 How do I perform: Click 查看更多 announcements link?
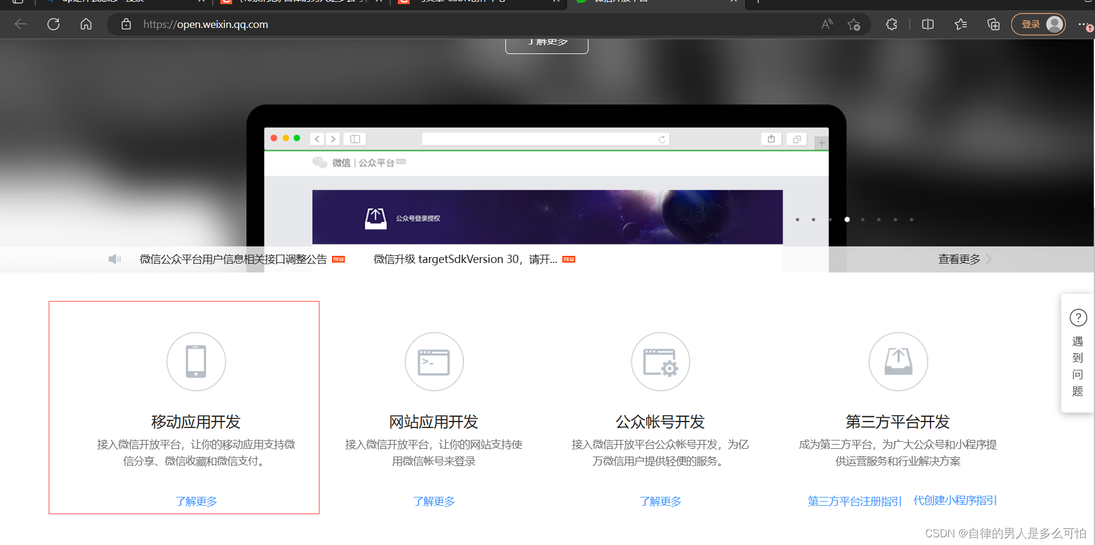[959, 259]
